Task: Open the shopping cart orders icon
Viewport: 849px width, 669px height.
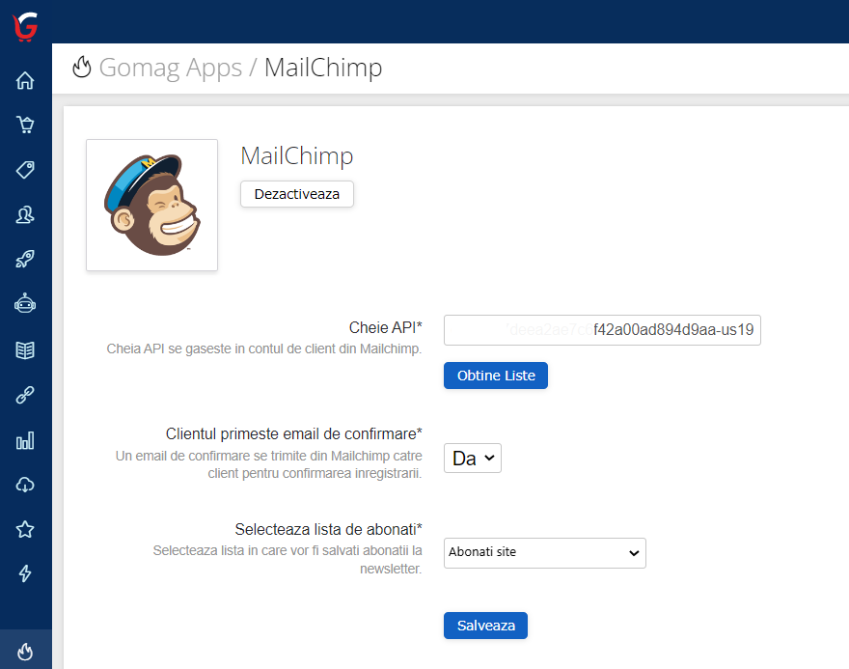Action: point(25,125)
